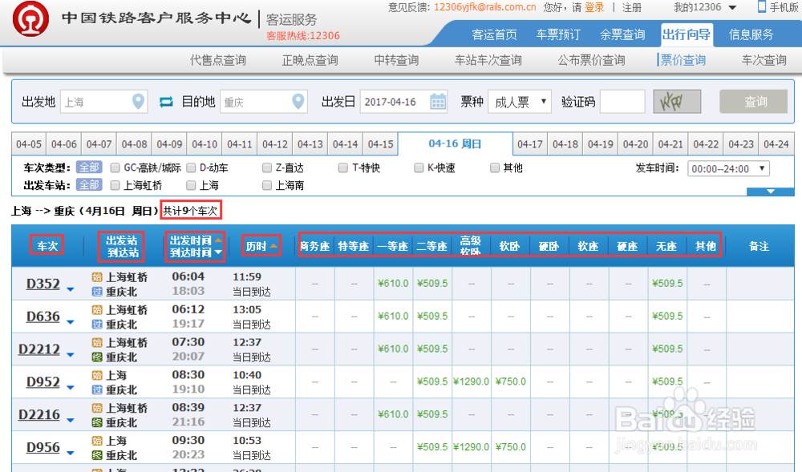Open the calendar icon beside 出发日
Screen dimensions: 802x472
(x=437, y=102)
